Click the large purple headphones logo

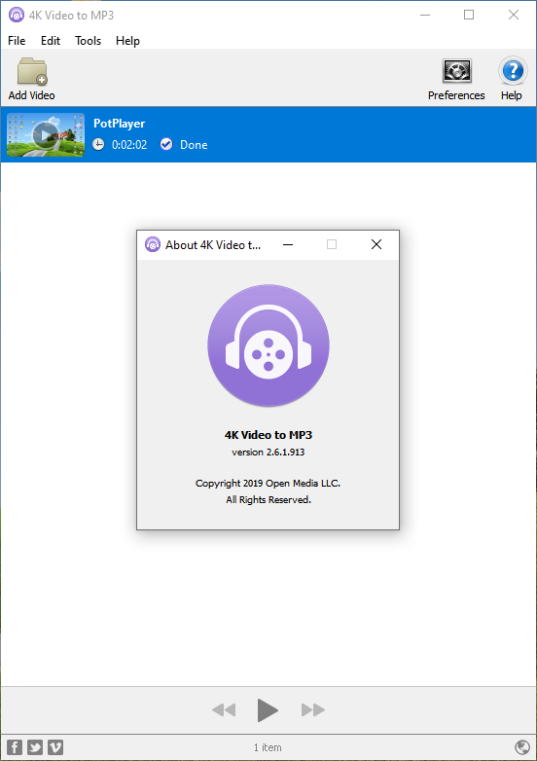(268, 345)
